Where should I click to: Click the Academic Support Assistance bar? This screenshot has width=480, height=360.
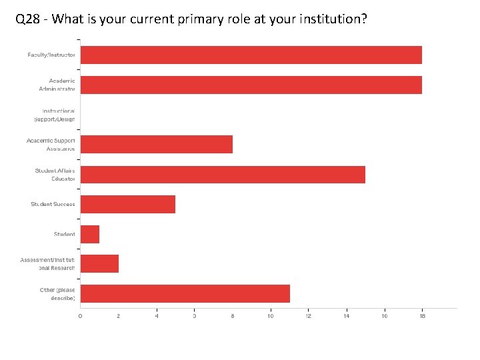tap(157, 144)
